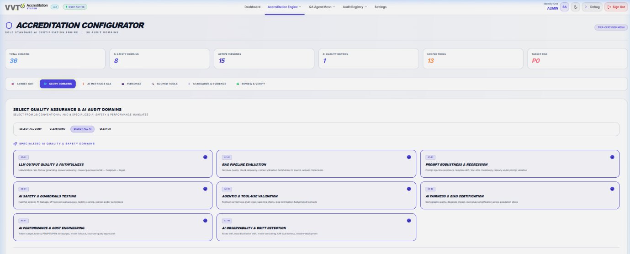Click the AI Observability & Drift Detection title
The height and width of the screenshot is (254, 630).
point(254,228)
